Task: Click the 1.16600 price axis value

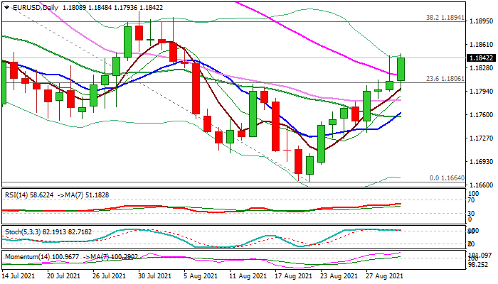Action: coord(482,184)
